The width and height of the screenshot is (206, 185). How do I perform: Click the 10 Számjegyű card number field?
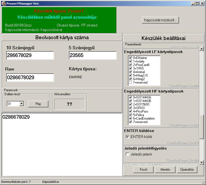point(30,55)
